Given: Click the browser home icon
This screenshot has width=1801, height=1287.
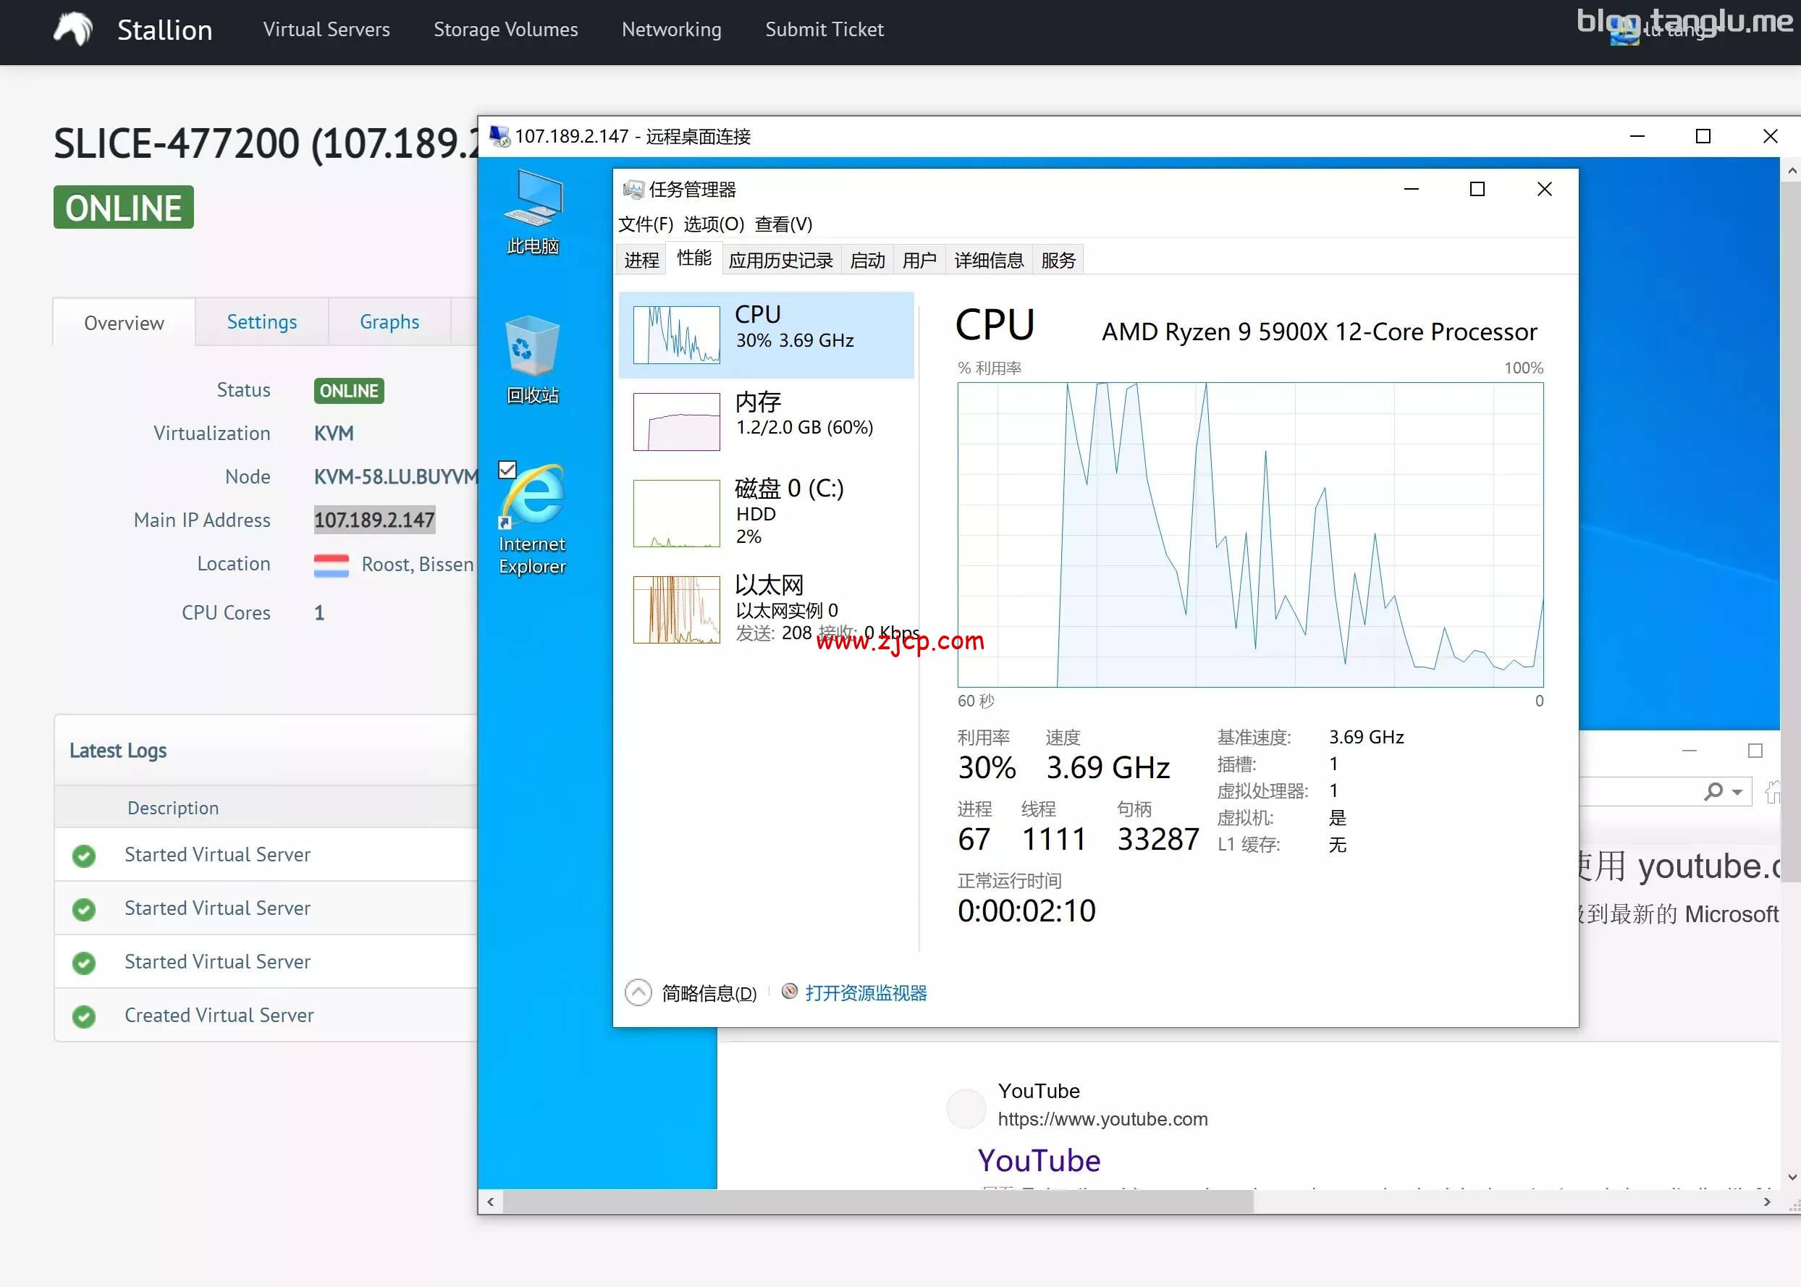Looking at the screenshot, I should coord(1773,791).
